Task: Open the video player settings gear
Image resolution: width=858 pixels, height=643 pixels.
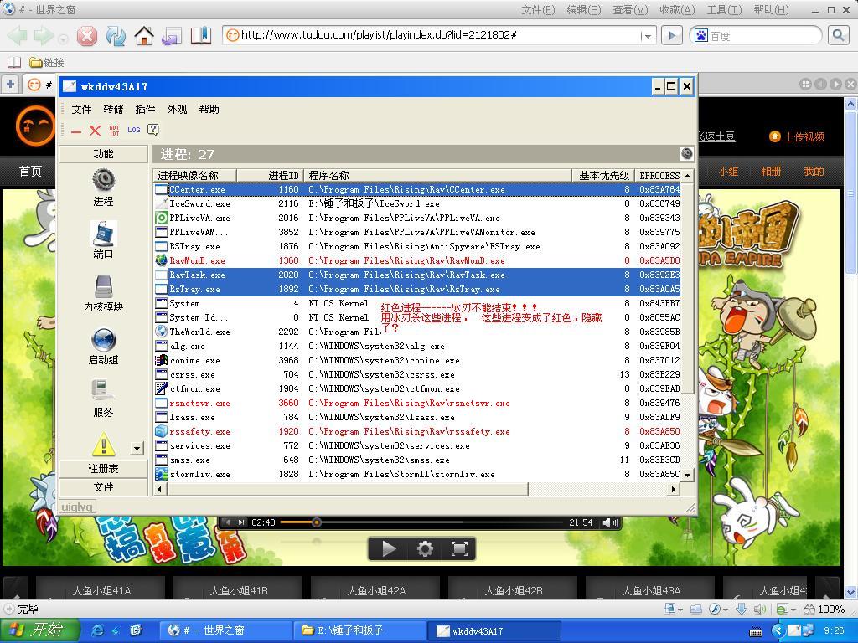Action: tap(425, 548)
